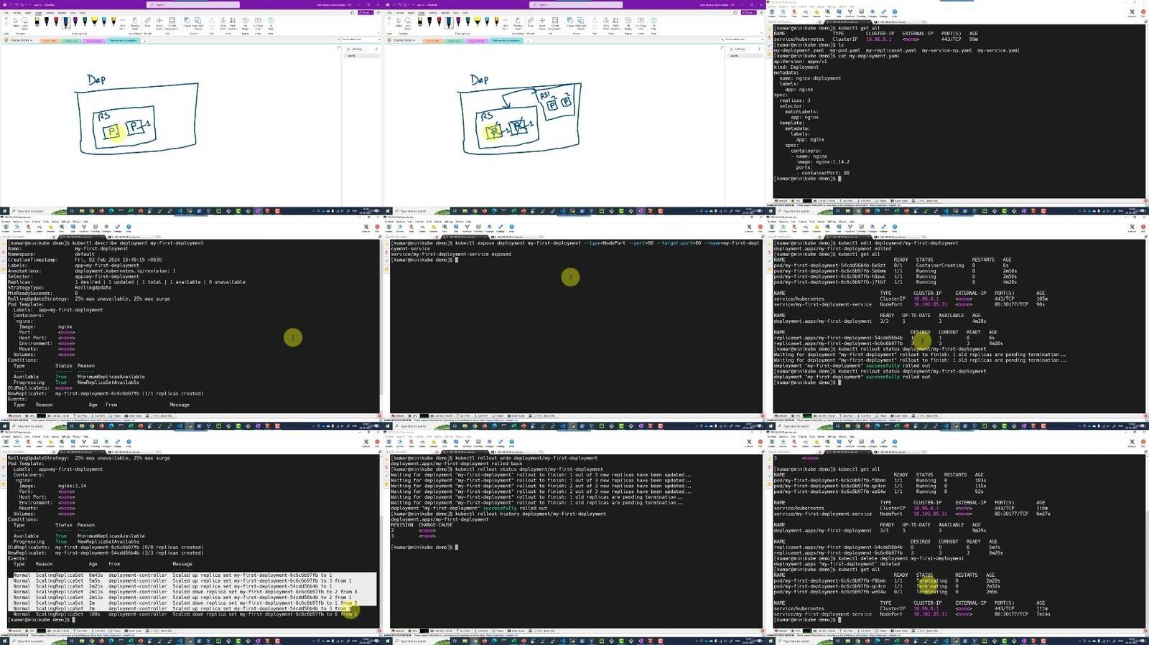
Task: Open Tools icon in terminal showing my-deployment.yaml contents
Action: point(794,12)
